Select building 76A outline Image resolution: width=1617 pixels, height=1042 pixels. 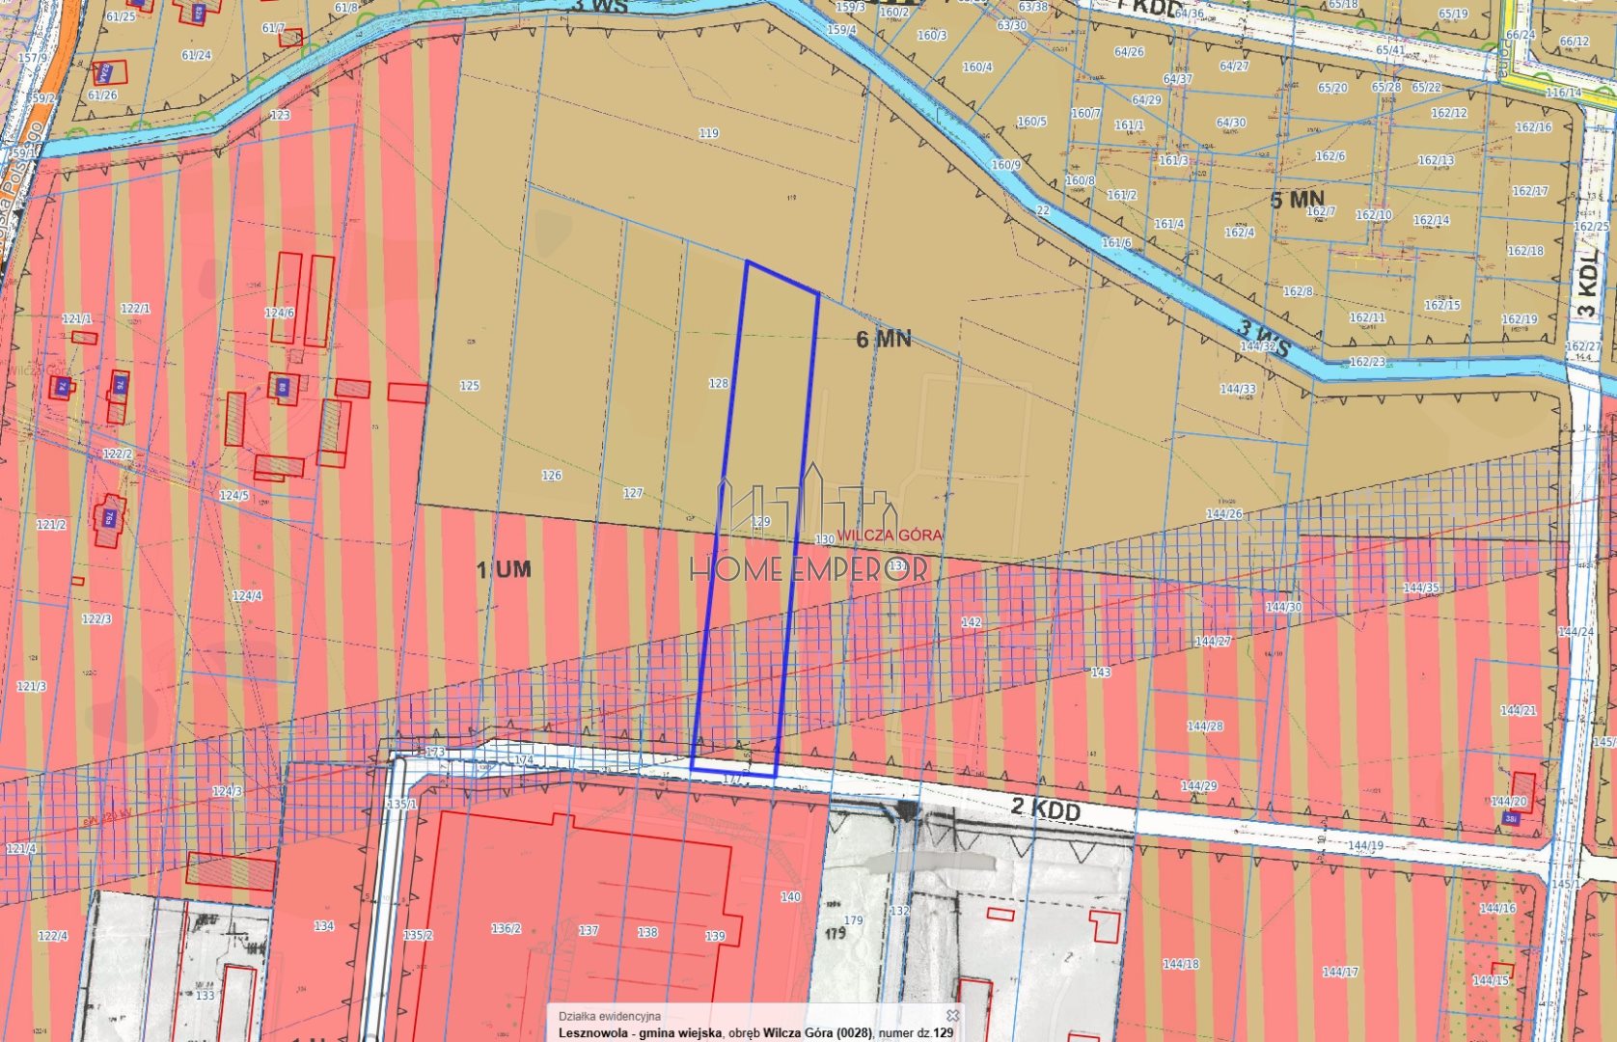pos(110,521)
